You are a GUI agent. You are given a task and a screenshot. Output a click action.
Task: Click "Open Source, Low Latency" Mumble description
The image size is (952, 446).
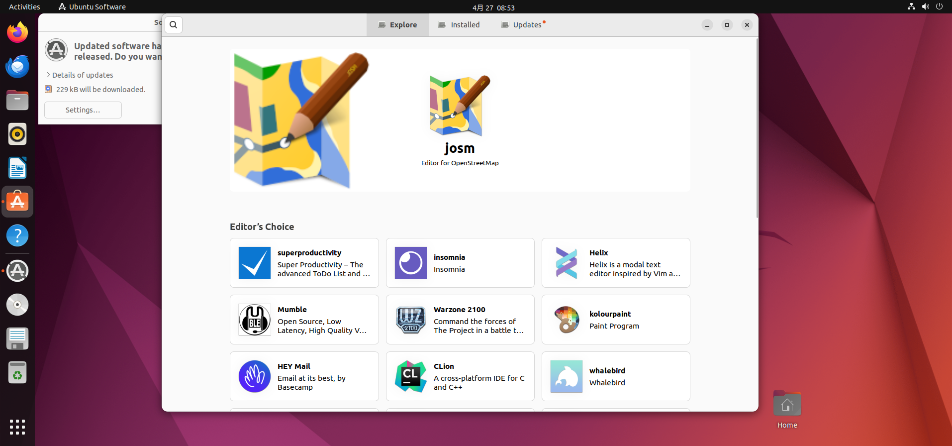coord(322,326)
